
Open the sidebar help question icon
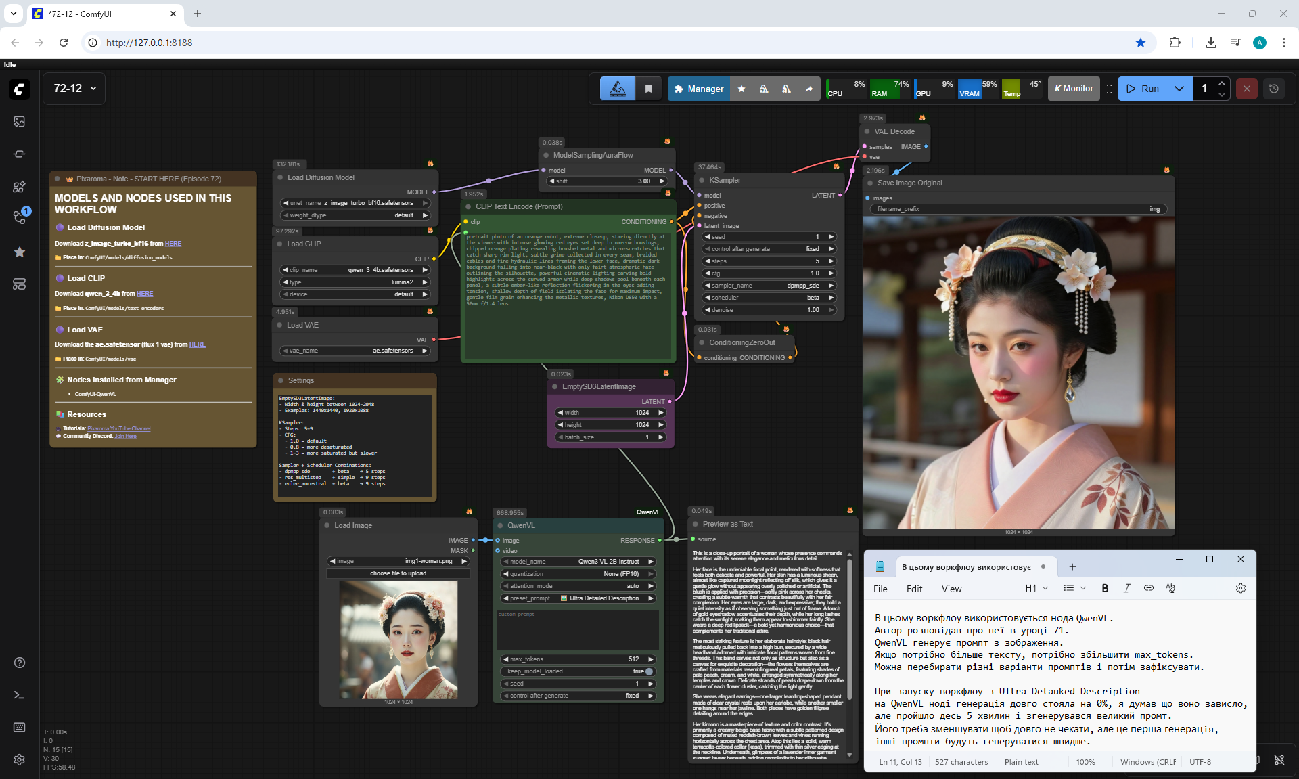pos(19,663)
